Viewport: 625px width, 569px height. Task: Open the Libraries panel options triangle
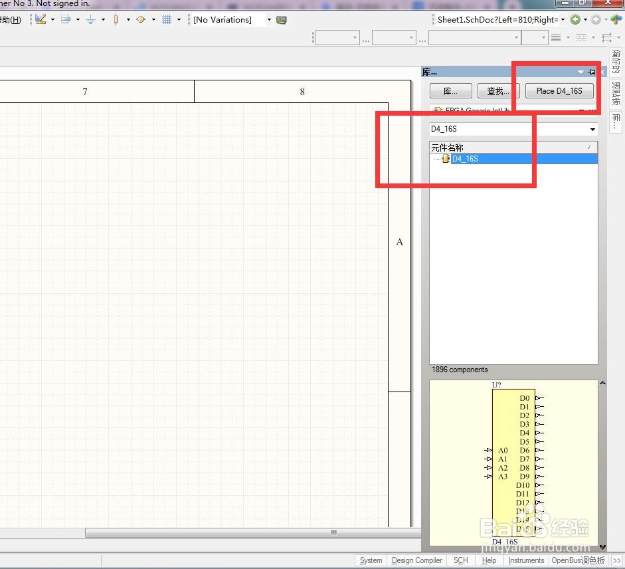pyautogui.click(x=580, y=72)
